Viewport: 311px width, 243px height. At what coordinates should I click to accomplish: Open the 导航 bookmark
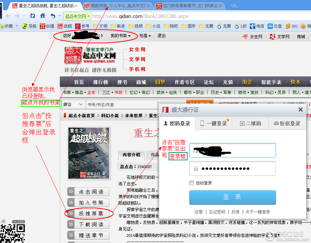pos(29,26)
